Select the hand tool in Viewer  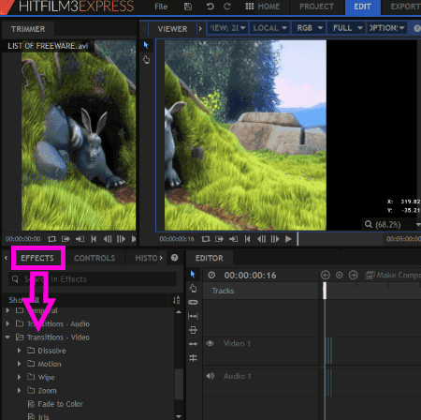[x=146, y=59]
